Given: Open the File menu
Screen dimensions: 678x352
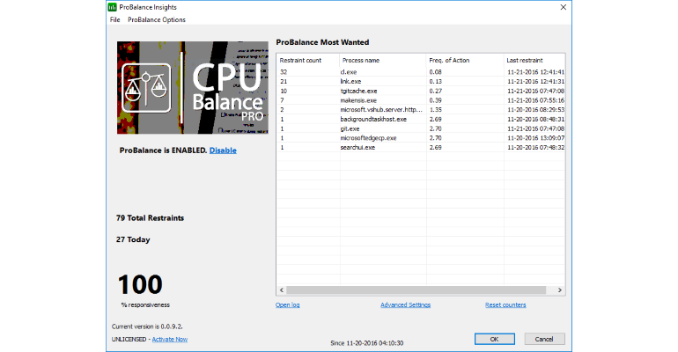Looking at the screenshot, I should [x=115, y=20].
